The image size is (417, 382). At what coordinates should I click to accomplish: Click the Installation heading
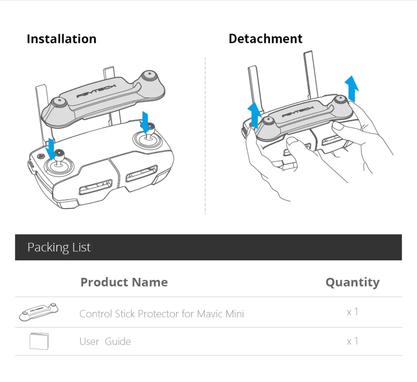point(61,39)
